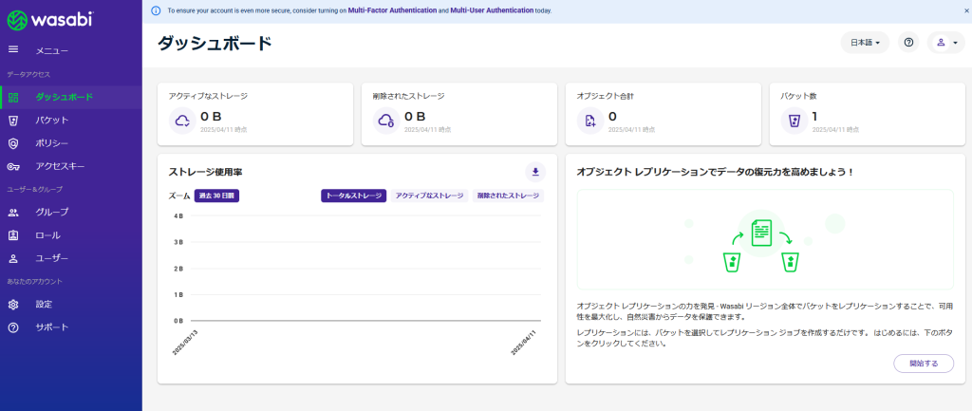Screen dimensions: 972x411
Task: Click the cloud trash icon in 削除されたストレージ card
Action: click(x=386, y=121)
